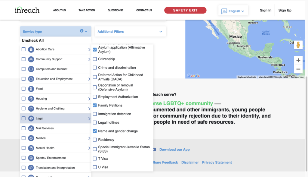Expand the Medical subcategories arrow
The width and height of the screenshot is (308, 177).
click(89, 138)
